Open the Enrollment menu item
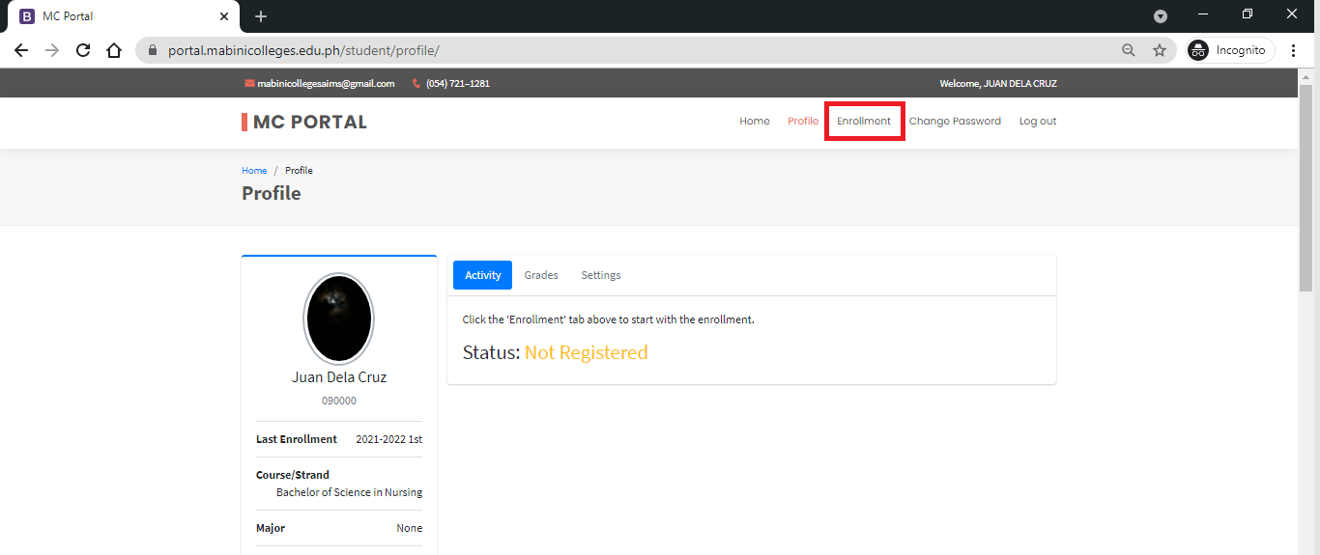The image size is (1320, 555). coord(864,122)
